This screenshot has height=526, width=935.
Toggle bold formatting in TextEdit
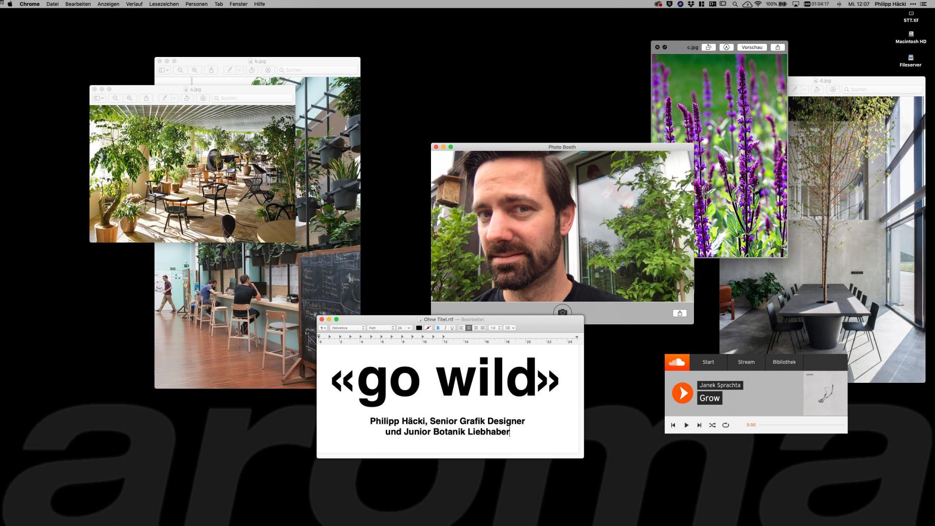click(x=438, y=328)
